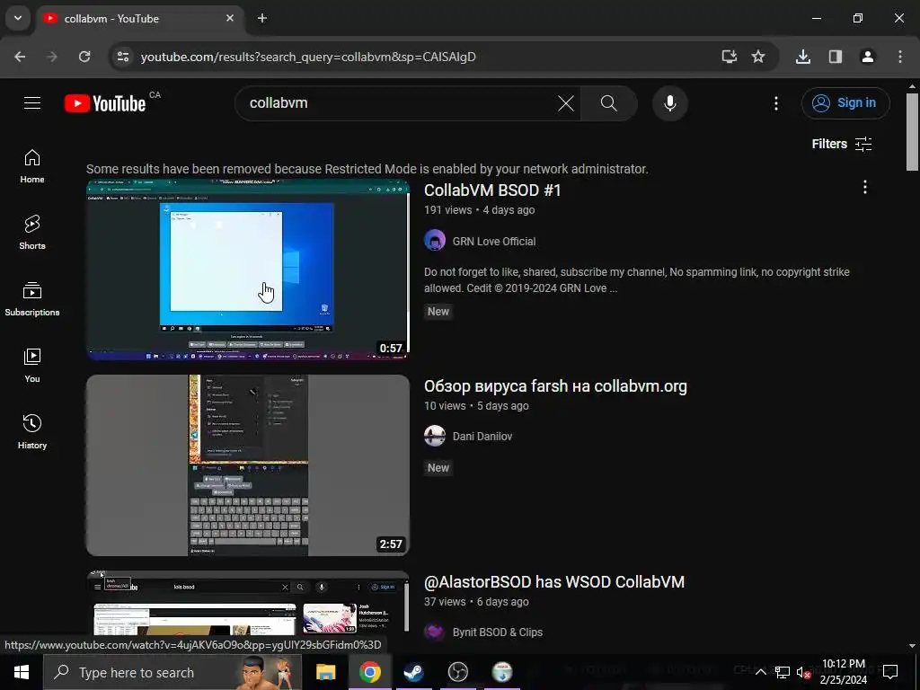Open Home in sidebar

tap(32, 166)
